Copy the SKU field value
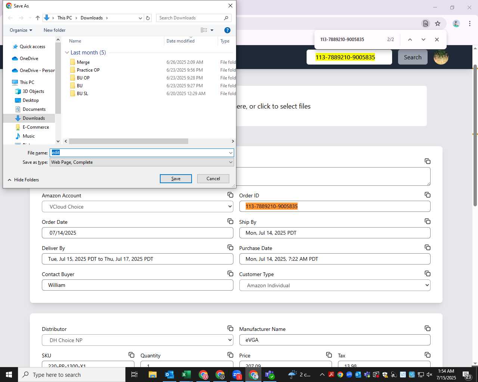Viewport: 478px width, 382px height. pyautogui.click(x=131, y=355)
